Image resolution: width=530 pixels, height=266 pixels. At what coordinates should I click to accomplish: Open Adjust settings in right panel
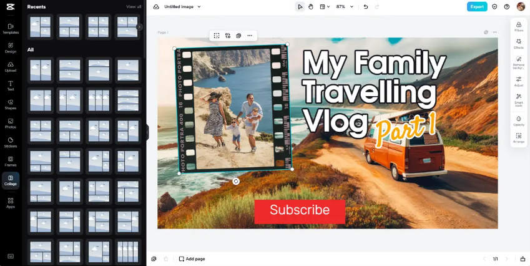[x=519, y=82]
